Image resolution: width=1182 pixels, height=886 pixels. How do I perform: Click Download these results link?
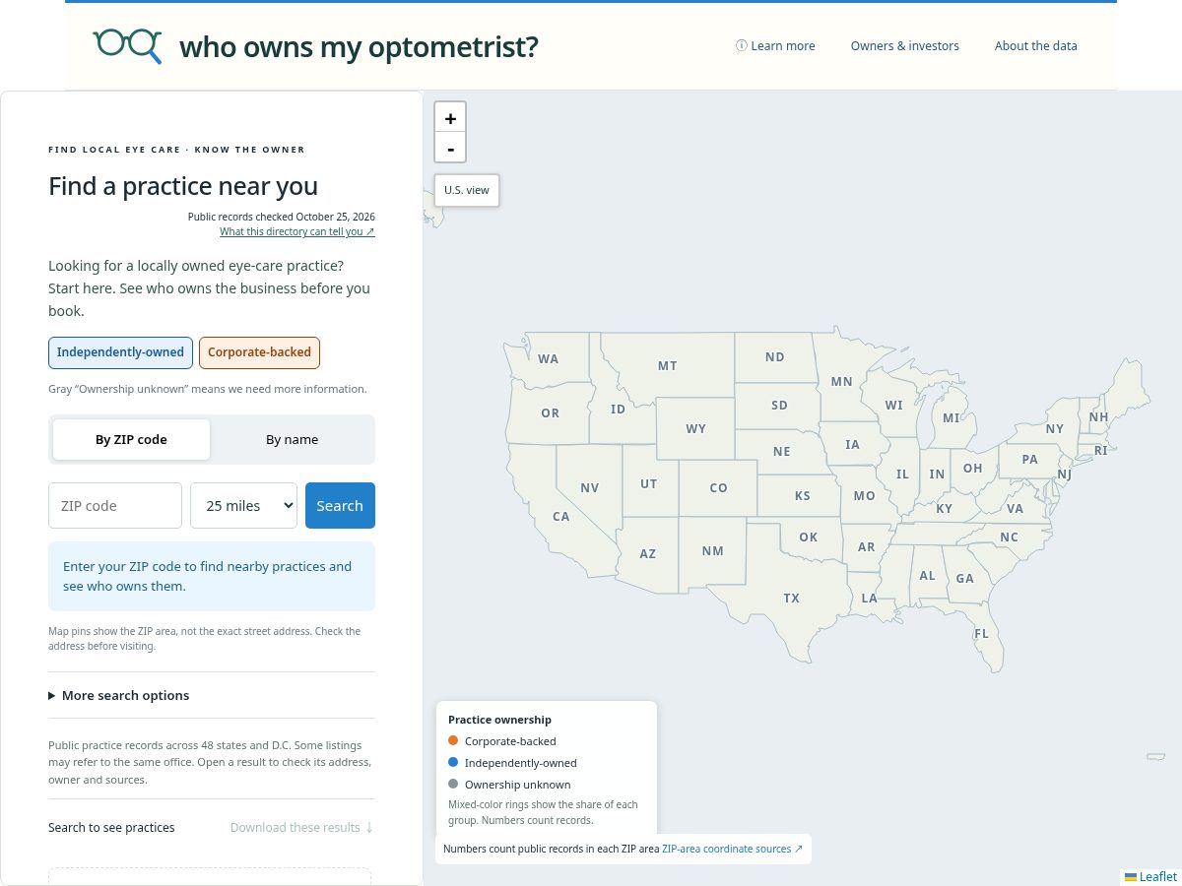pos(301,828)
